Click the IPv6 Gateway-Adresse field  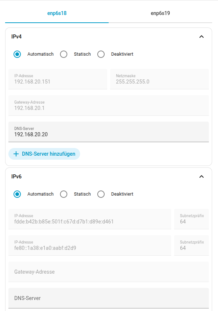pos(109,272)
